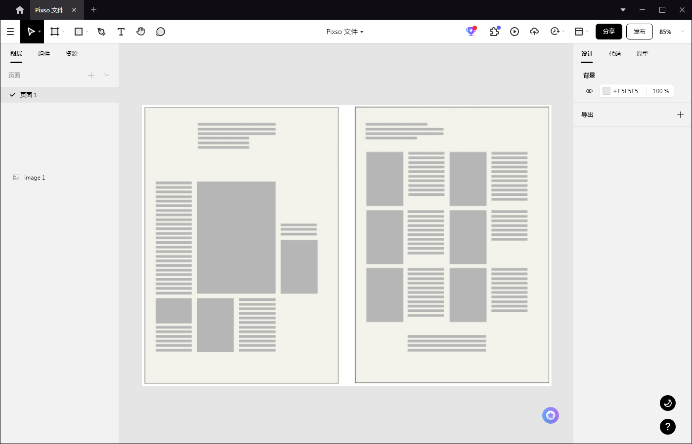Viewport: 692px width, 444px height.
Task: Click the 导出 section label
Action: 587,114
